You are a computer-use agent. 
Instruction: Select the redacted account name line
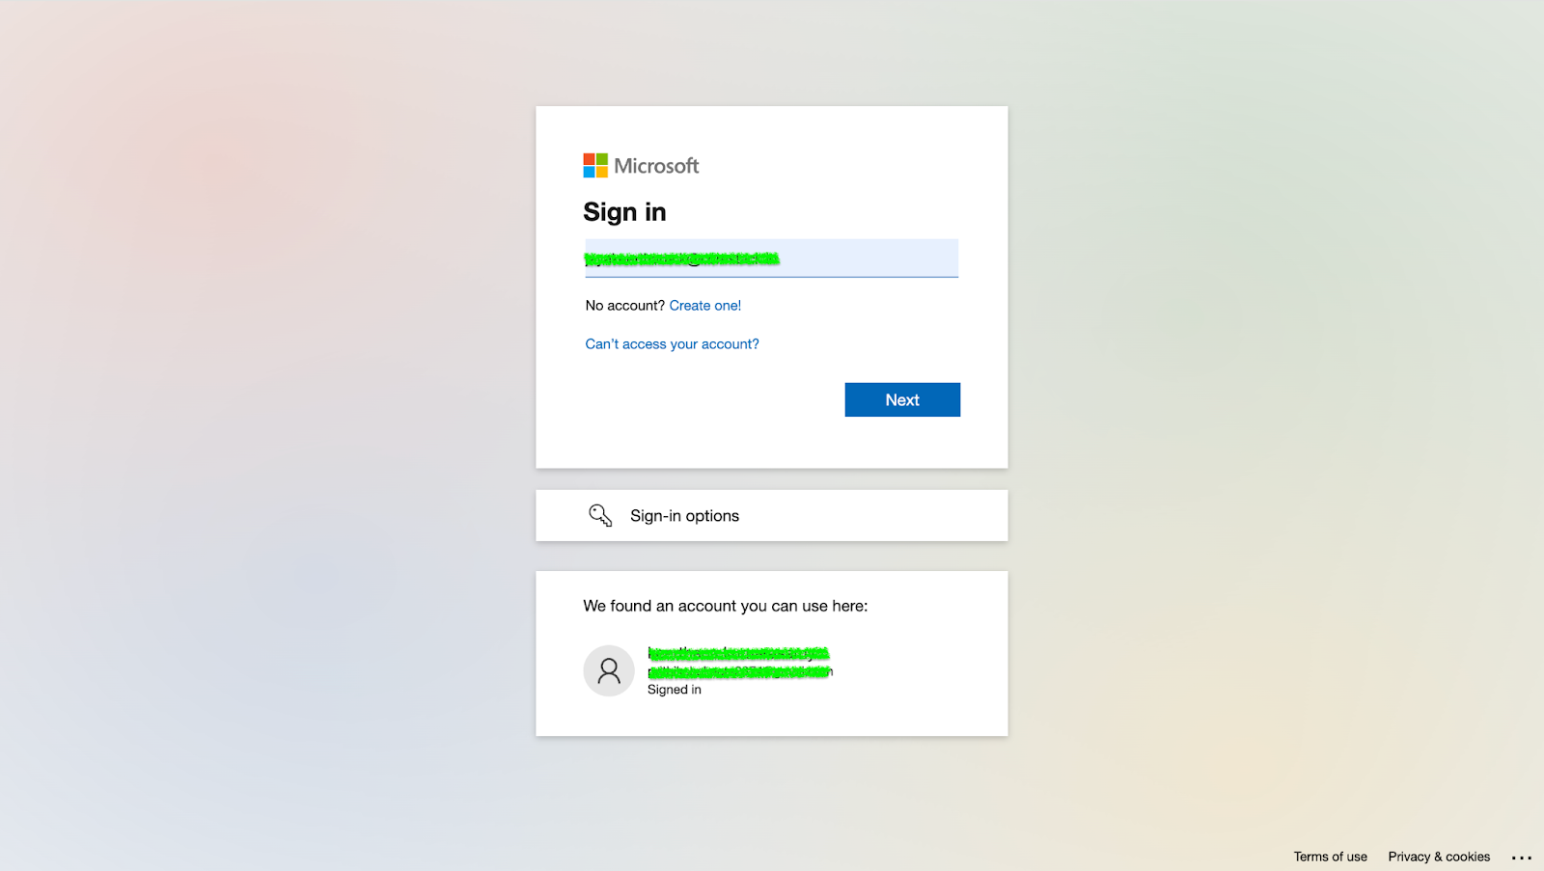pyautogui.click(x=738, y=654)
